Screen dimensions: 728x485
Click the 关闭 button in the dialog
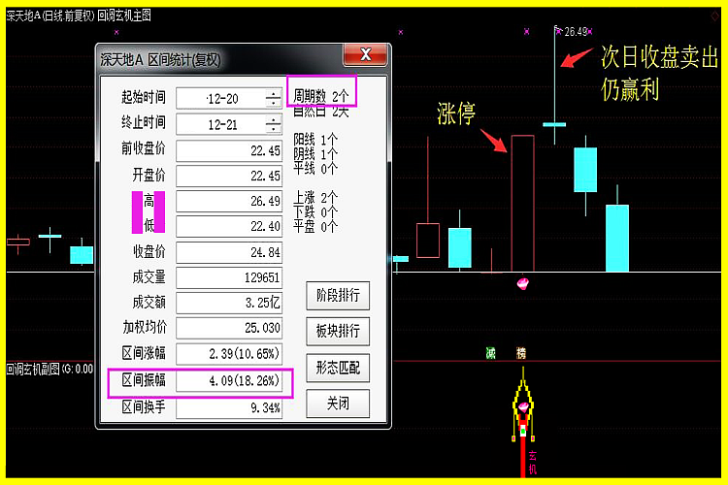click(x=338, y=403)
